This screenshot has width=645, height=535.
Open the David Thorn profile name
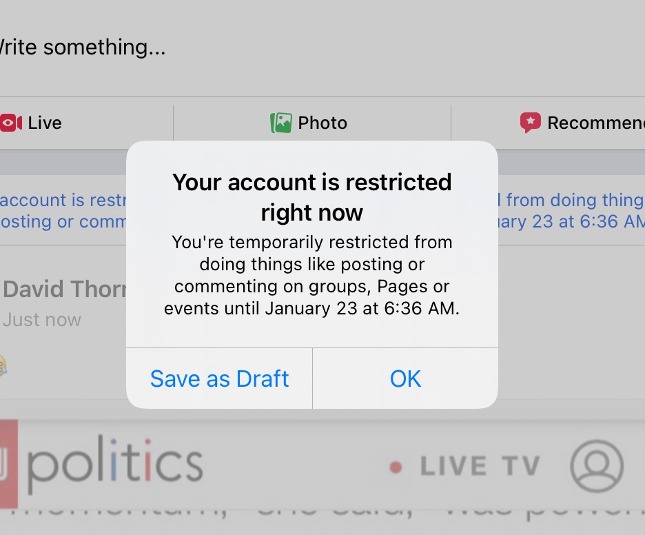point(65,289)
